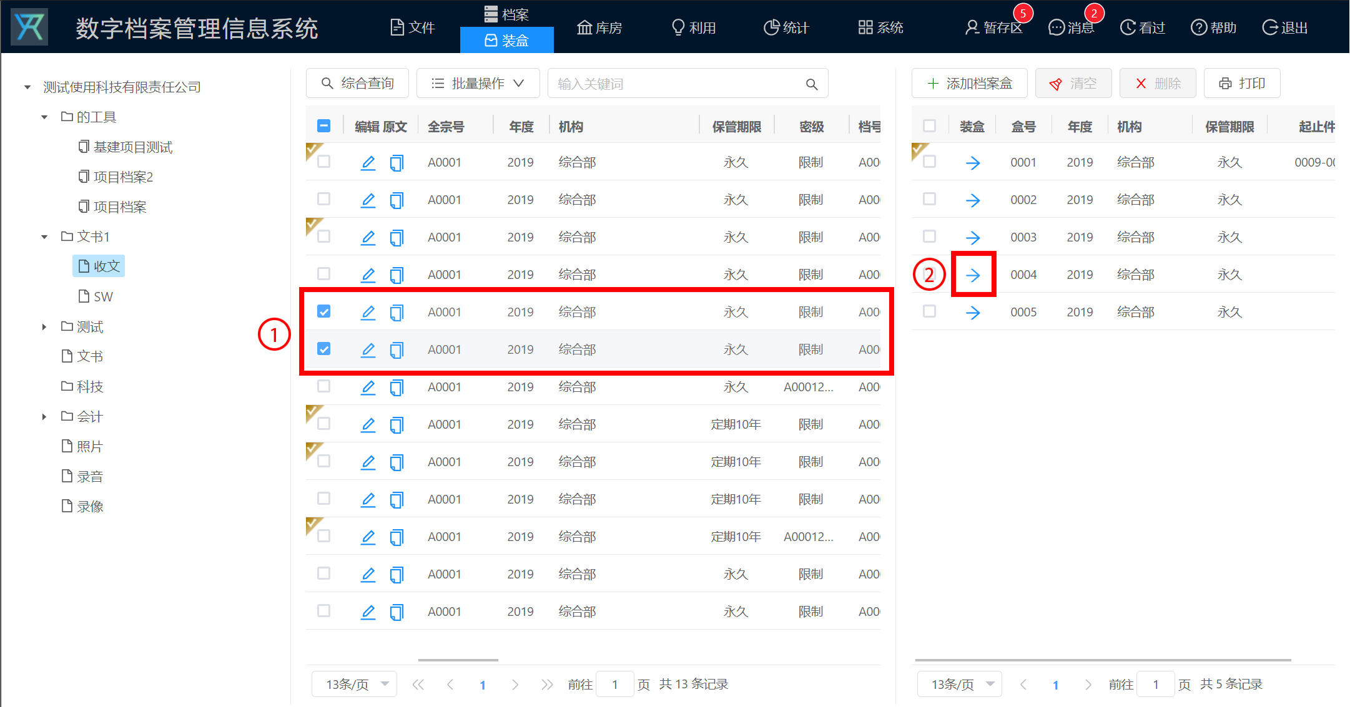This screenshot has height=707, width=1350.
Task: View 原文 of 永久 row with A00012...
Action: pos(397,388)
